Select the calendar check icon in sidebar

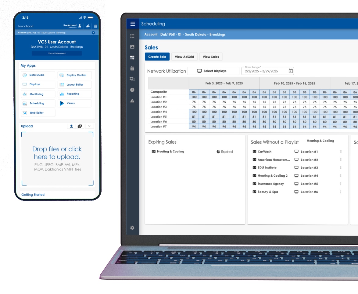132,68
